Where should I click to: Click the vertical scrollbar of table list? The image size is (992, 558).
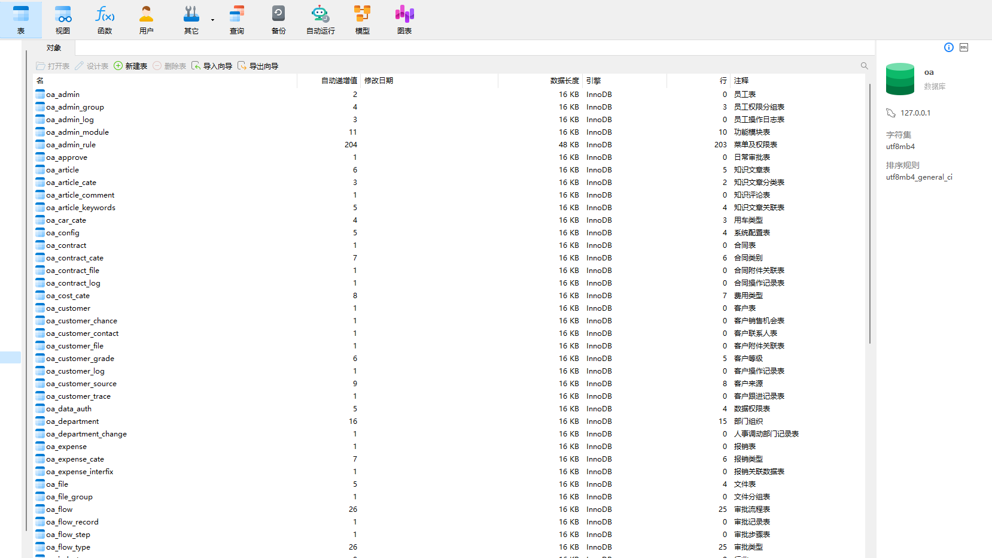coord(869,214)
